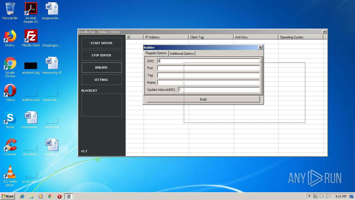Open Windows Media Player taskbar icon
Viewport: 355px width, 200px height.
coord(41,196)
